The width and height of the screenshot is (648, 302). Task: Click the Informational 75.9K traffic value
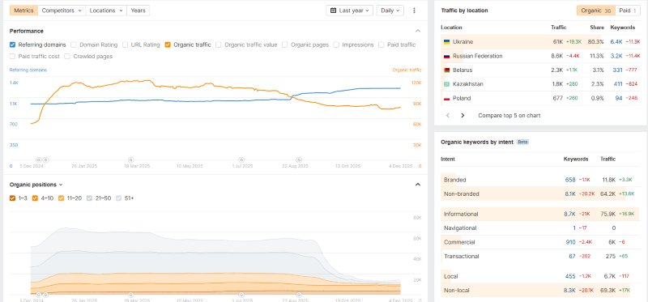608,215
